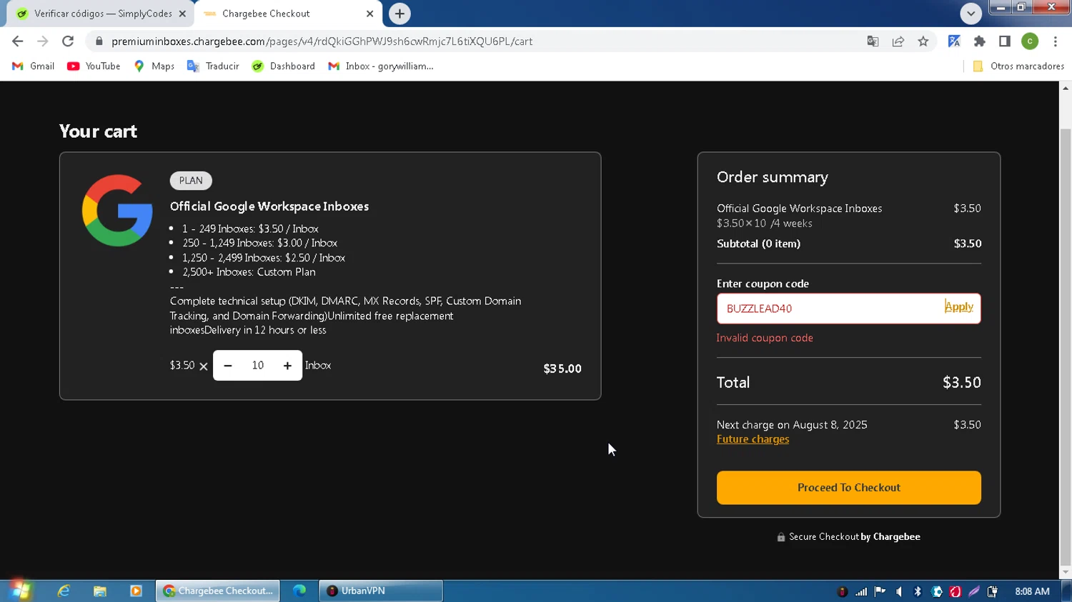
Task: Click the share page icon
Action: click(x=898, y=41)
